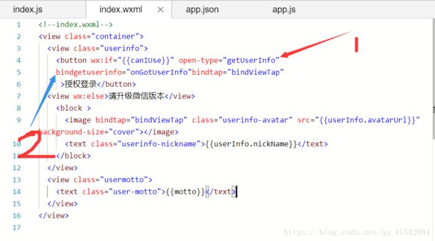
Task: Click the closing </view> on line 16
Action: (54, 216)
